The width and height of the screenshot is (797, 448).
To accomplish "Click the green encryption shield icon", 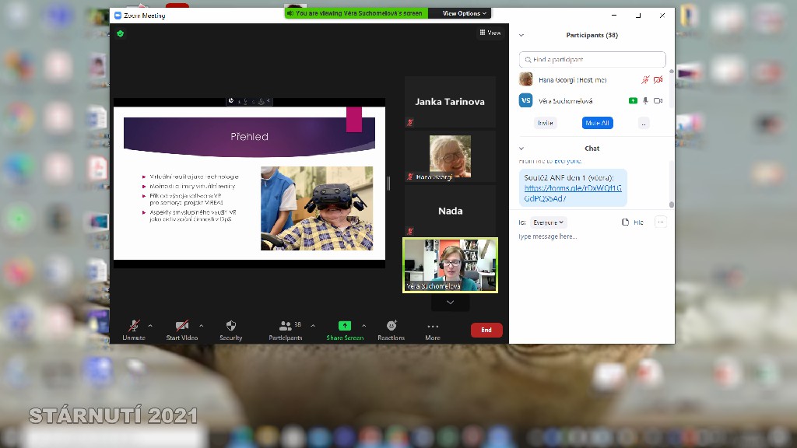I will click(x=121, y=33).
